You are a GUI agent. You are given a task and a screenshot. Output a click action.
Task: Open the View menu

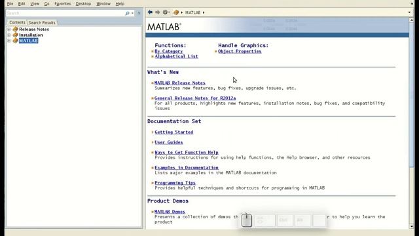[x=35, y=4]
